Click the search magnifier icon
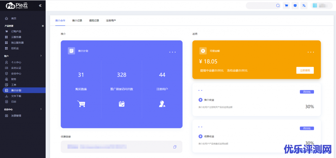This screenshot has height=158, width=336. pos(278,6)
